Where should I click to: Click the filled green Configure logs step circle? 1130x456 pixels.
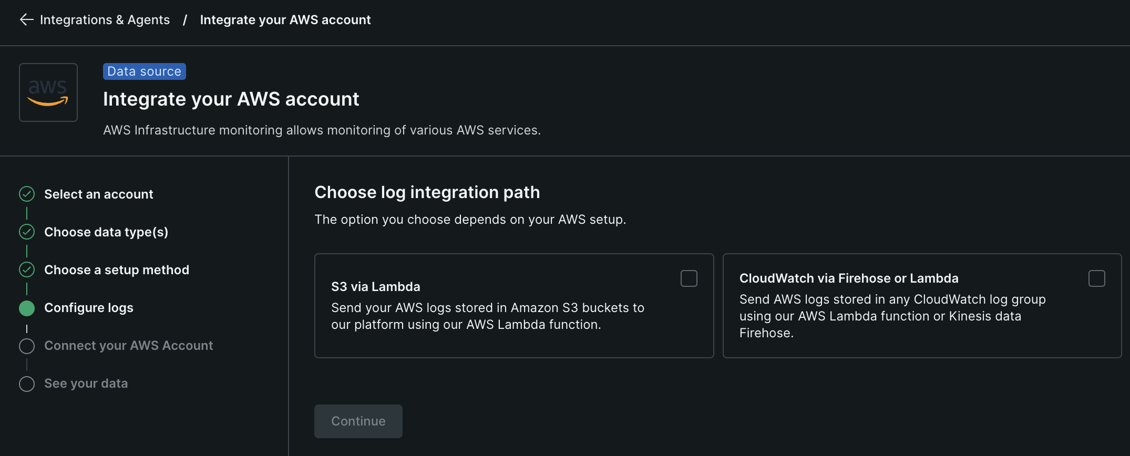27,308
